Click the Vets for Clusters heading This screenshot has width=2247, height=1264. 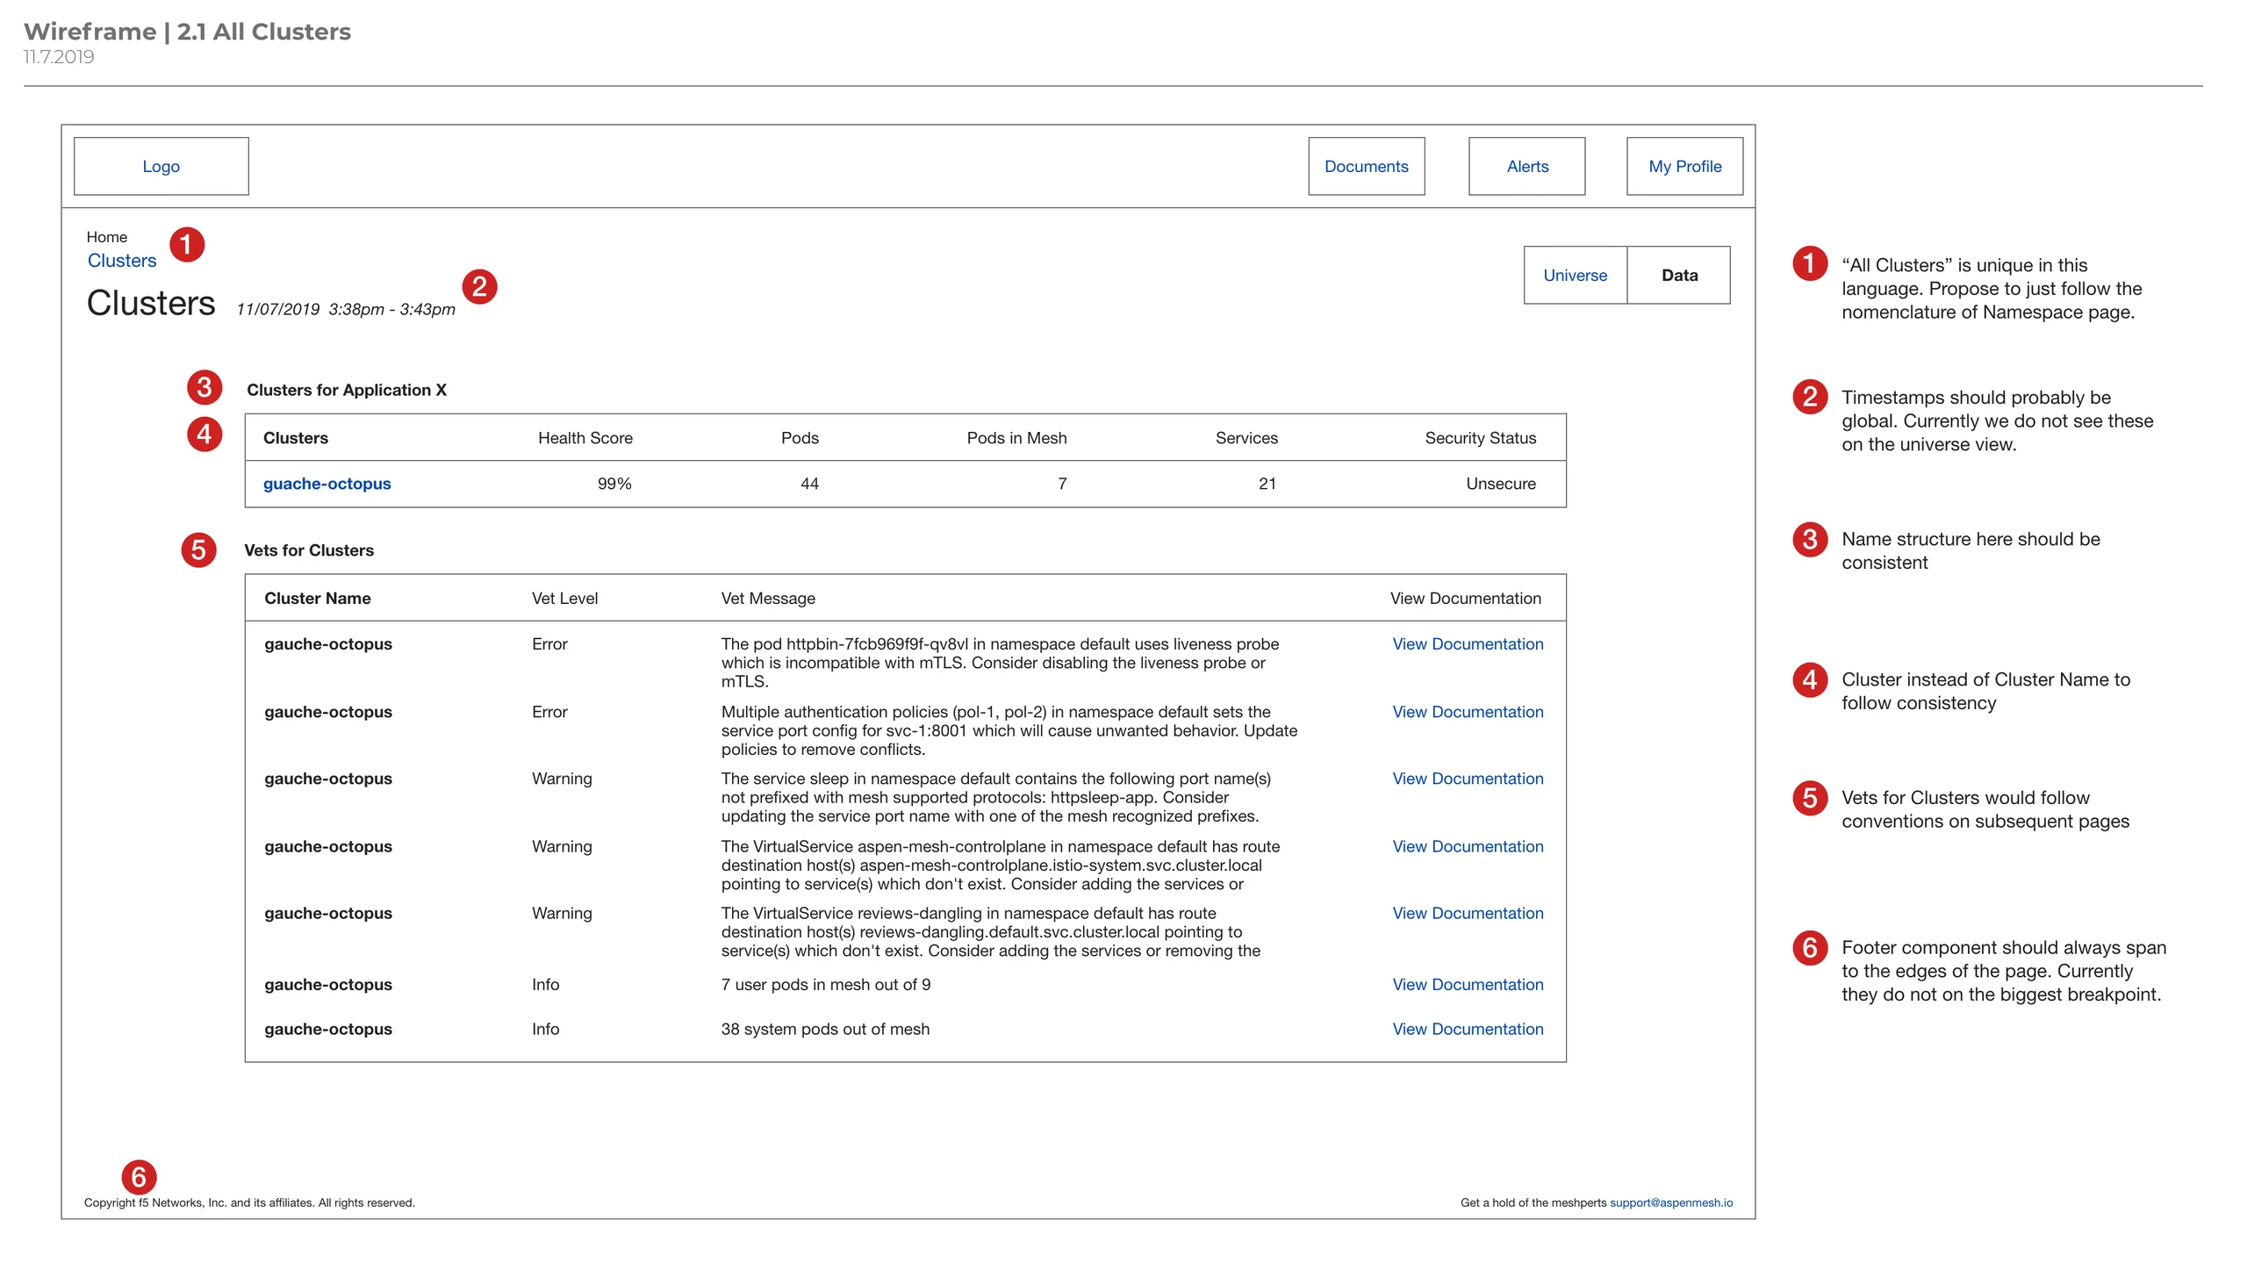point(309,550)
